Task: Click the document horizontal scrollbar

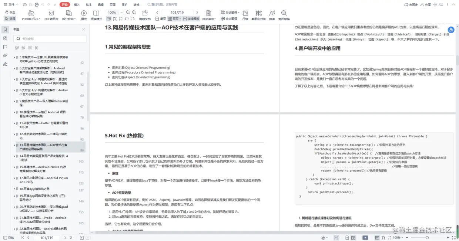Action: [x=274, y=232]
